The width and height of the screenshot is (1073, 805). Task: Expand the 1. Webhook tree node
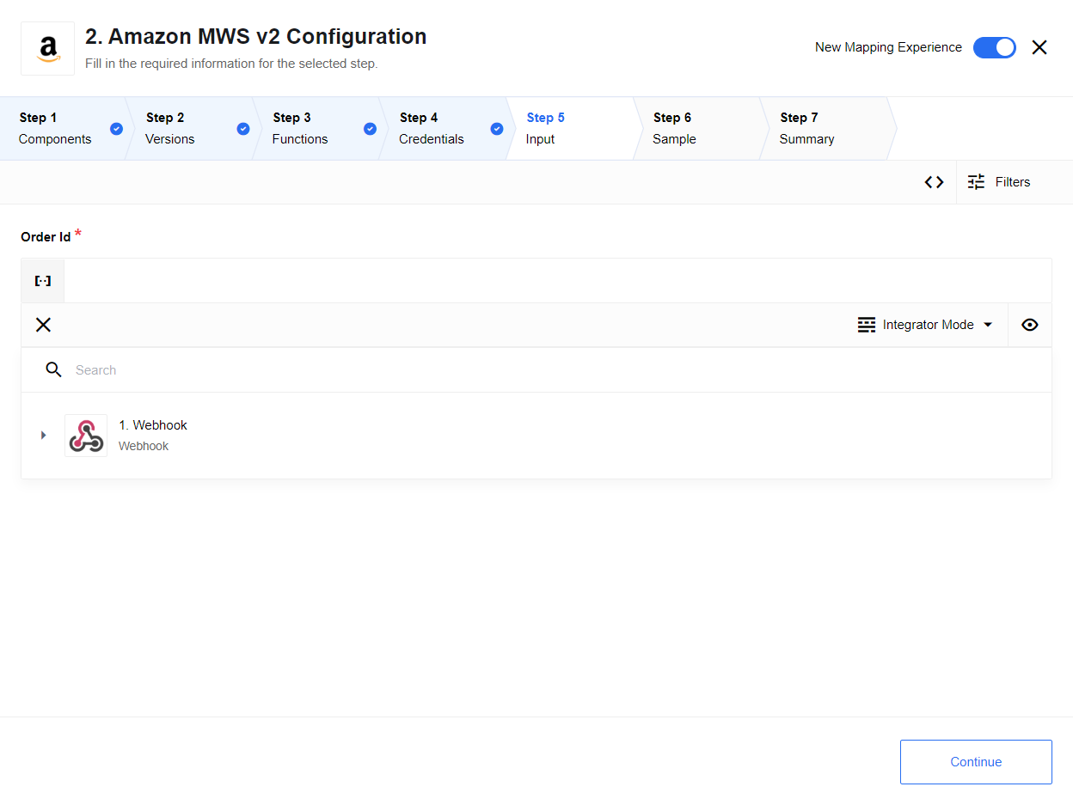(44, 436)
